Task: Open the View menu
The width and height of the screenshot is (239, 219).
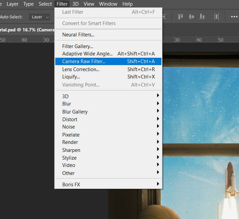Action: pos(89,4)
